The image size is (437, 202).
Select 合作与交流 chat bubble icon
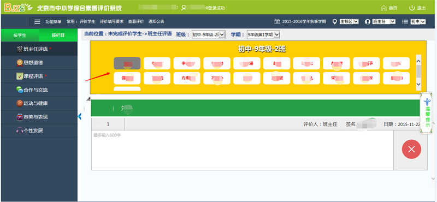[19, 90]
